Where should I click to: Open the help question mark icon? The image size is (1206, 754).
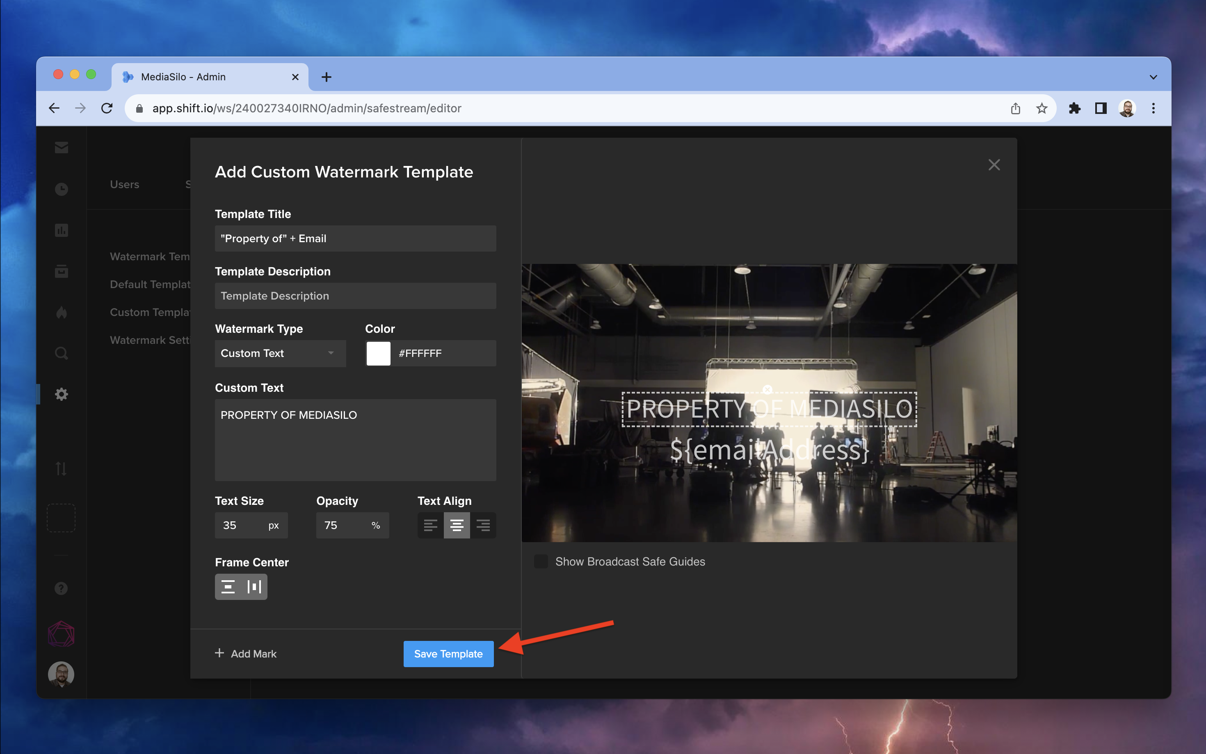61,588
